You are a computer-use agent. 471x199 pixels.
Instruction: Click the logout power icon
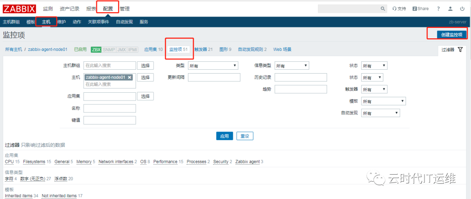[462, 9]
